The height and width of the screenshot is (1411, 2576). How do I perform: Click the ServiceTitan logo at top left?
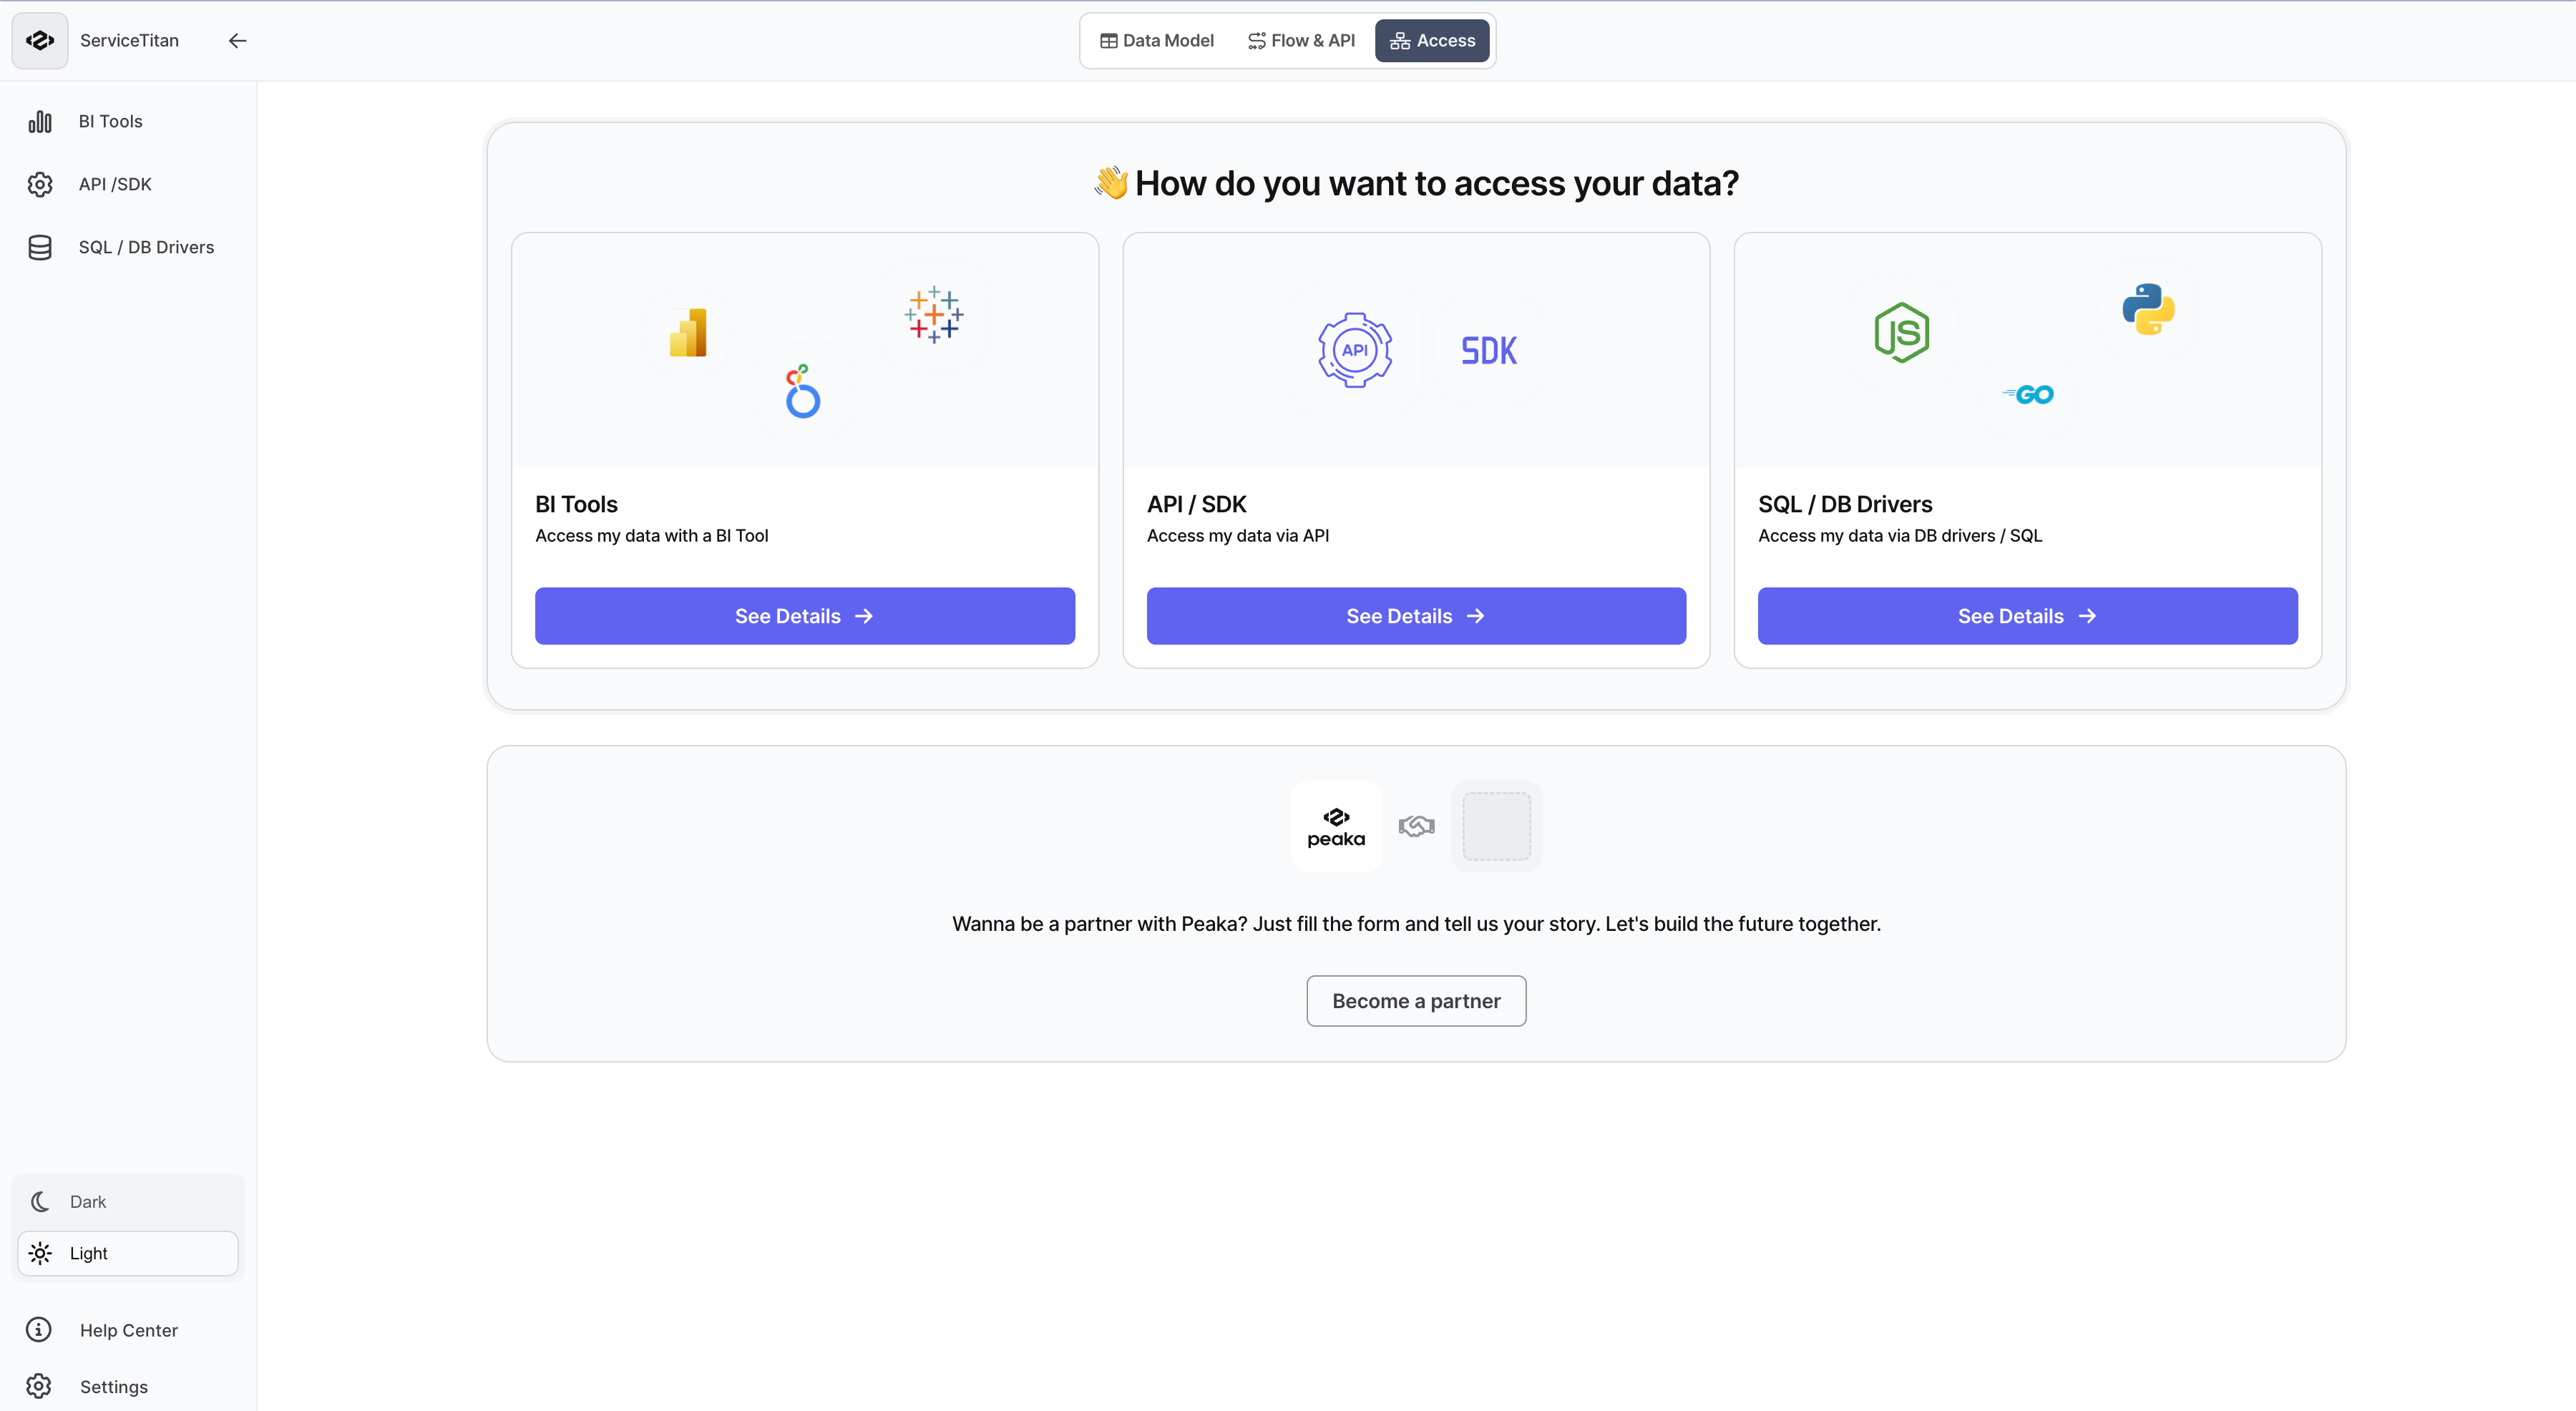click(x=39, y=40)
